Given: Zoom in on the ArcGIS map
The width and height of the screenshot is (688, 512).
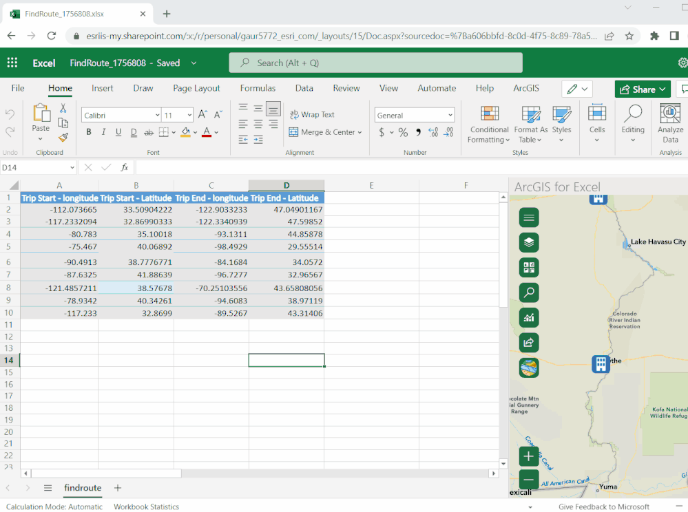Looking at the screenshot, I should pyautogui.click(x=529, y=456).
